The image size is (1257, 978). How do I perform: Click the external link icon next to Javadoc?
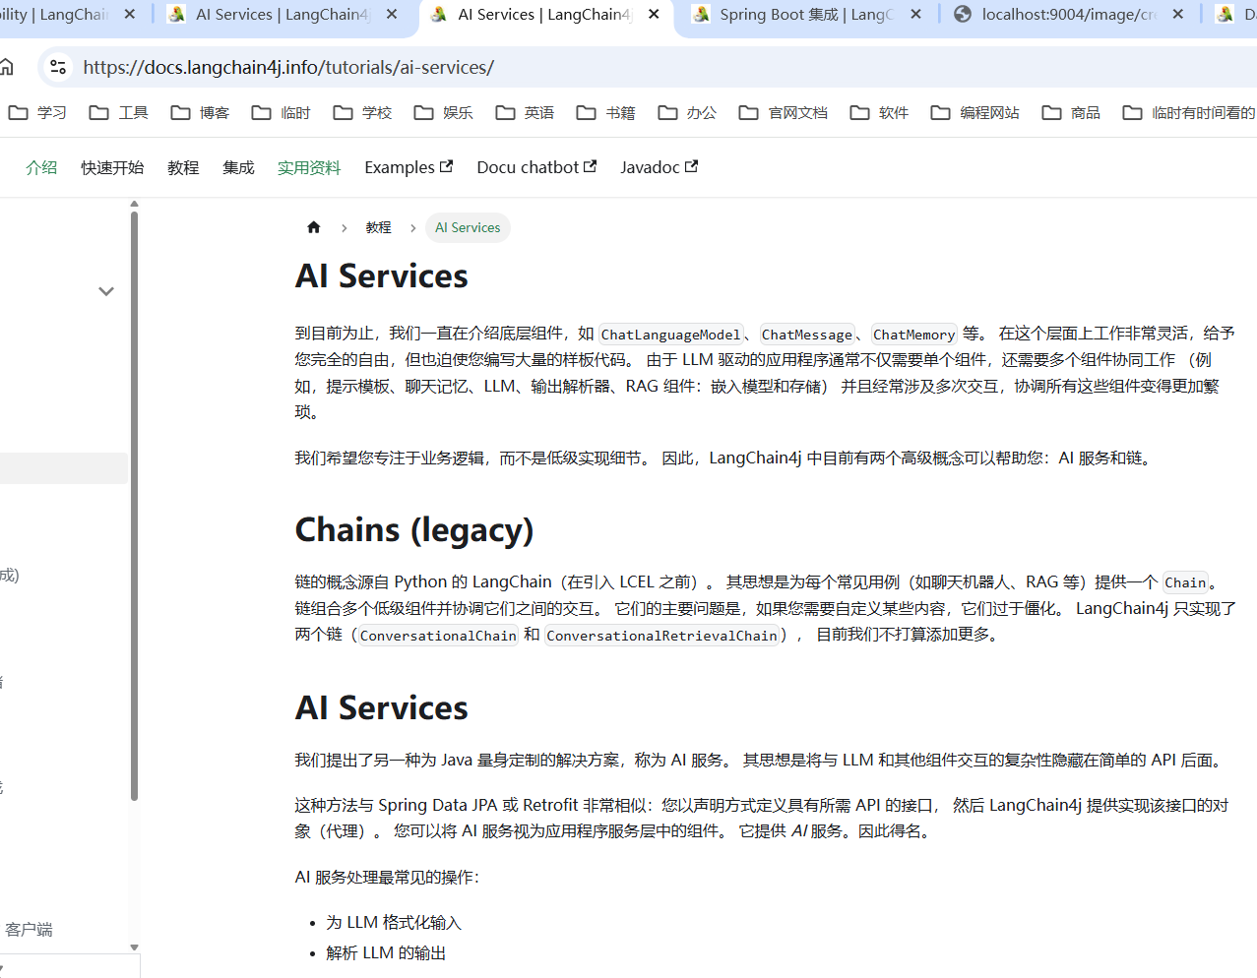pyautogui.click(x=692, y=165)
